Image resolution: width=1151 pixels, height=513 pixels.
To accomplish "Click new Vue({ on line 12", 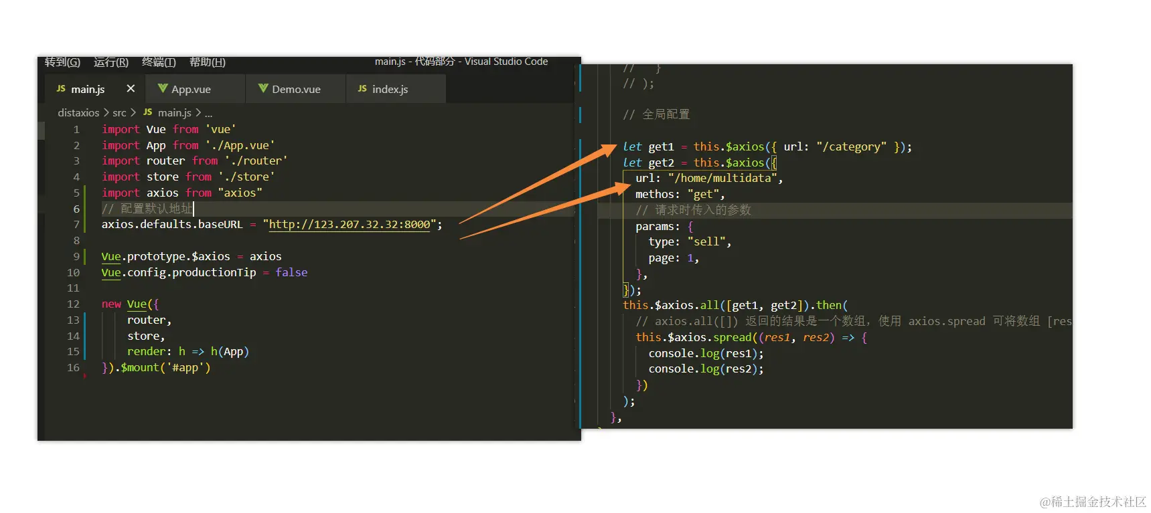I will [131, 304].
